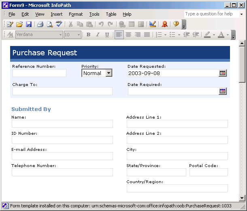Screen dimensions: 247x211
Task: Open the View menu
Action: 40,14
